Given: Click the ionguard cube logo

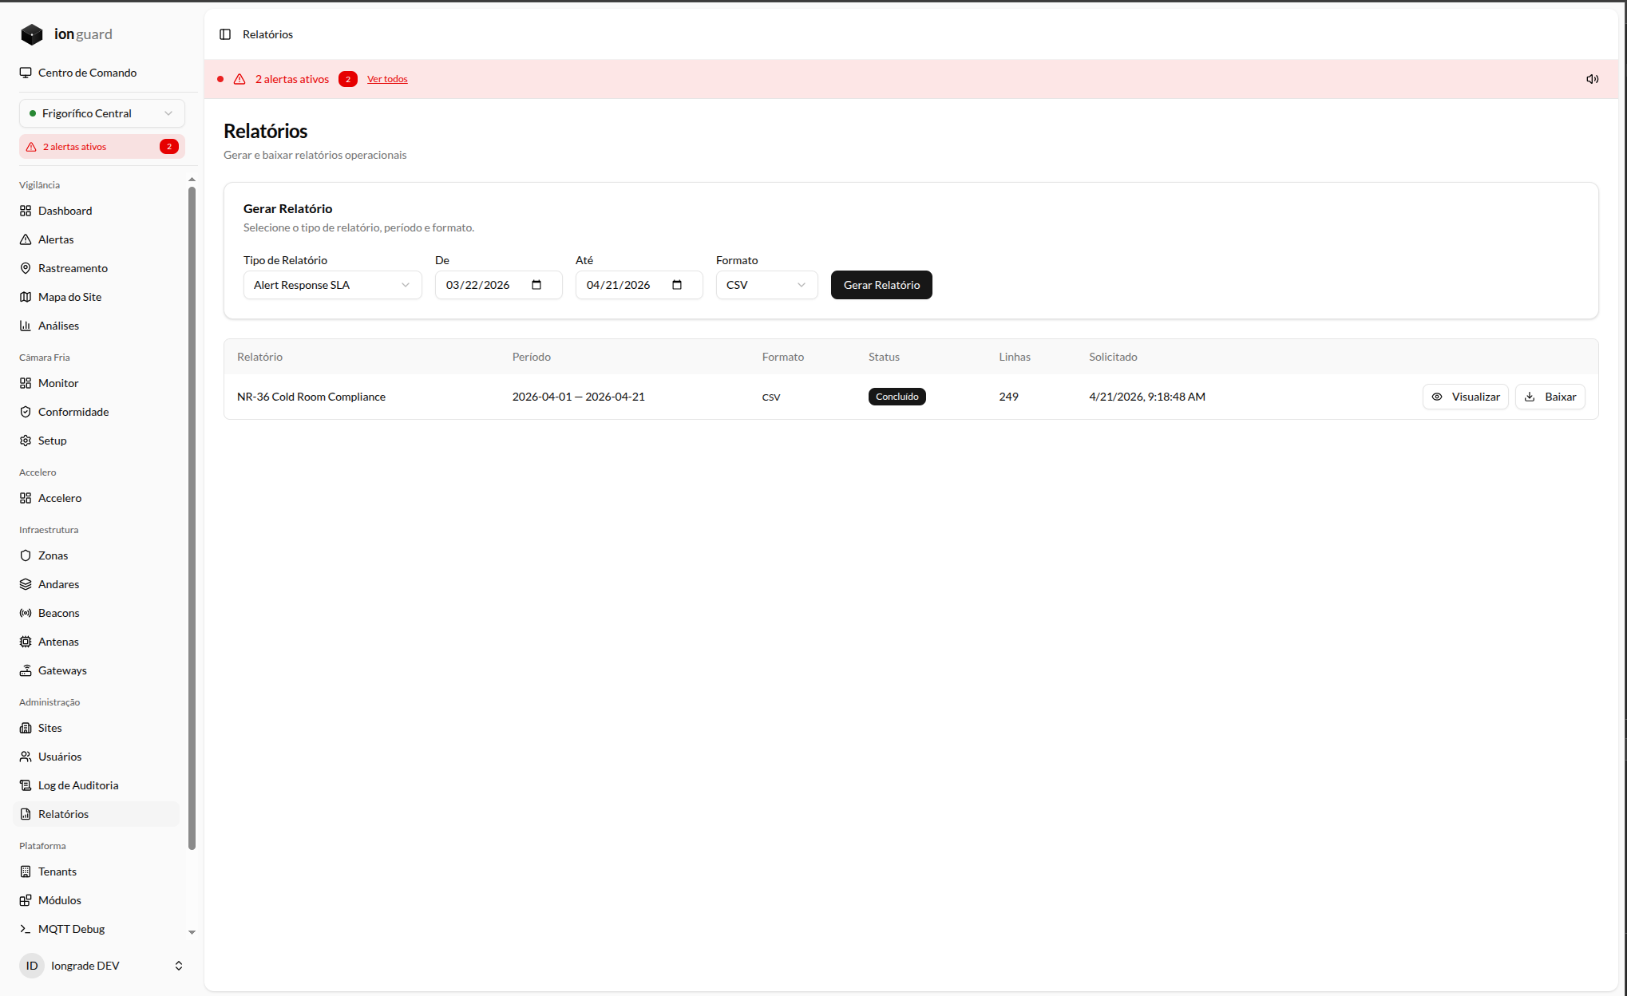Looking at the screenshot, I should click(x=32, y=34).
